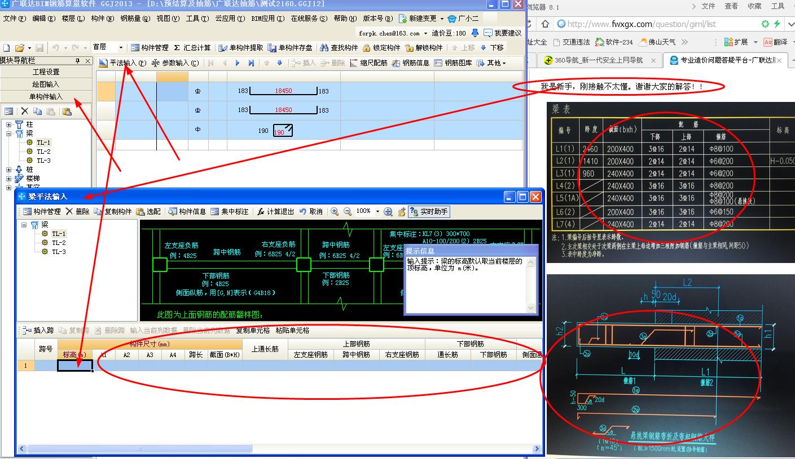The width and height of the screenshot is (795, 459).
Task: Click the delete X icon in navigation panel
Action: [24, 112]
